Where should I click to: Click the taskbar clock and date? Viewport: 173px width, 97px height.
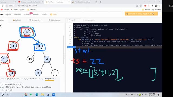pos(152,95)
